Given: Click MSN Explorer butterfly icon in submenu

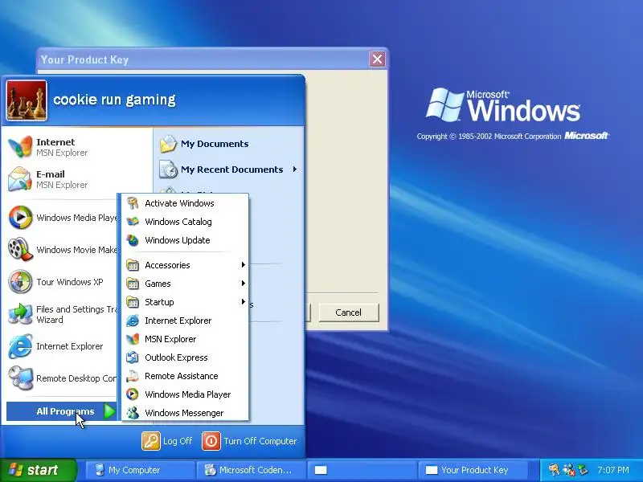Looking at the screenshot, I should 133,339.
